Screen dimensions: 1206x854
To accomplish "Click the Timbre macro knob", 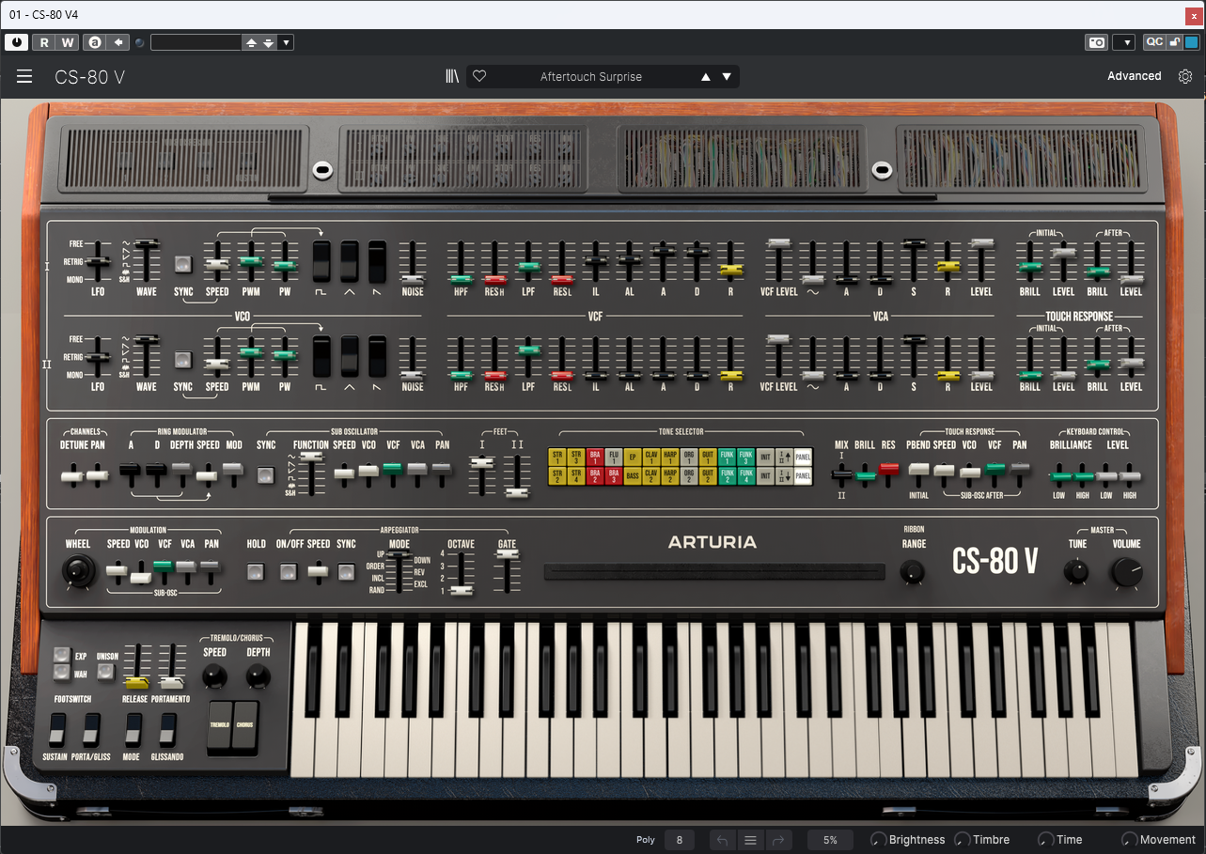I will [963, 840].
